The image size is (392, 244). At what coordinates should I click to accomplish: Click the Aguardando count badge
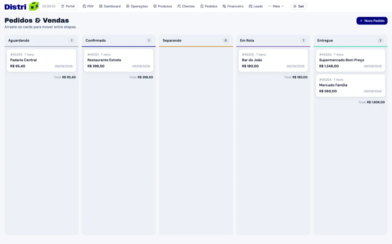click(72, 40)
